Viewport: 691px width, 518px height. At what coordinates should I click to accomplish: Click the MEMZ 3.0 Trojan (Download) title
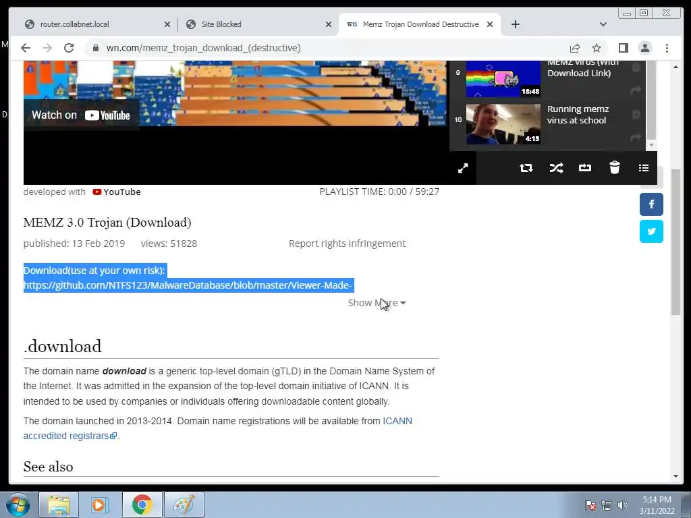(107, 223)
